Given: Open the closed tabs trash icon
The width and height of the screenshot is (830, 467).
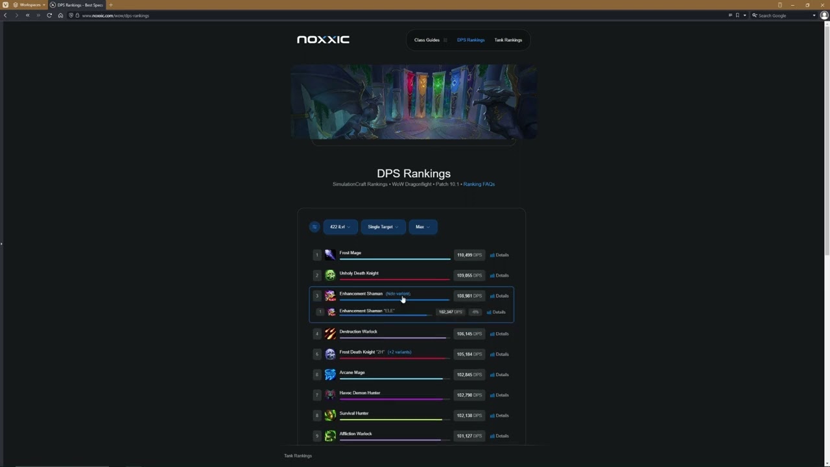Looking at the screenshot, I should [x=779, y=5].
